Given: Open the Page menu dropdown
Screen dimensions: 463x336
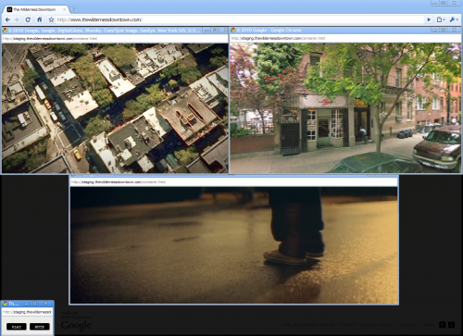Looking at the screenshot, I should 441,19.
